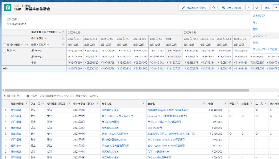Click the info icon above the detail table
Viewport: 279px width, 159px height.
coord(28,96)
